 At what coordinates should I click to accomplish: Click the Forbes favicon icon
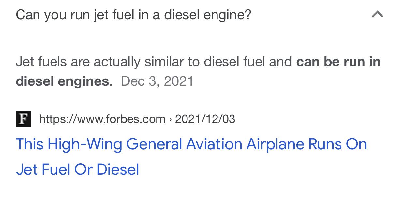click(23, 119)
